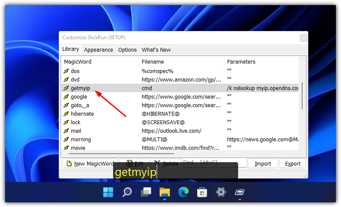Click the lightning icon beside hibernate

(66, 114)
